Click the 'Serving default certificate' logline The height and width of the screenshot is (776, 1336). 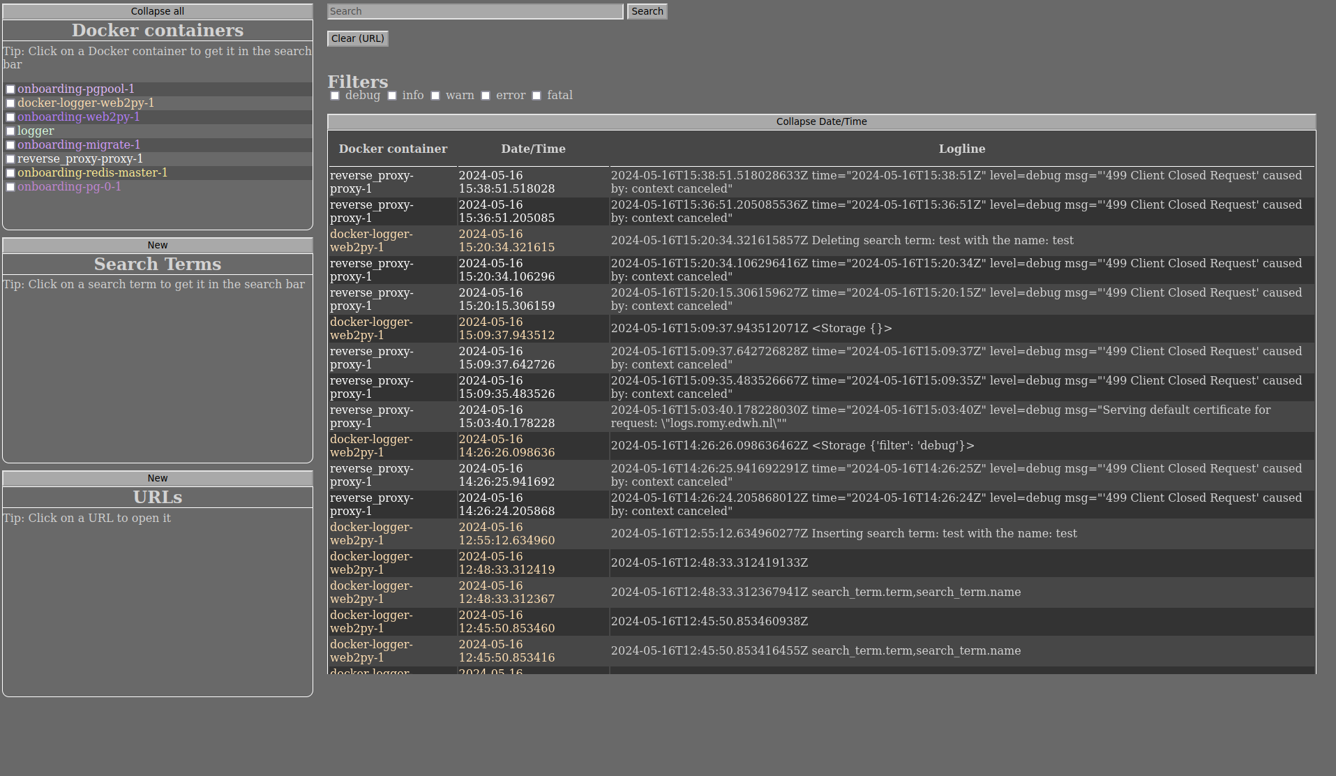(962, 417)
